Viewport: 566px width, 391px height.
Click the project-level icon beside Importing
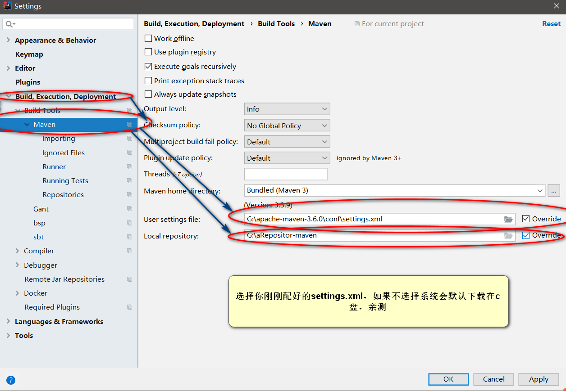pyautogui.click(x=129, y=139)
